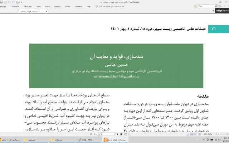Screen dimensions: 229x143
Task: Click the email environment.ha77@gmail.com
Action: click(116, 76)
